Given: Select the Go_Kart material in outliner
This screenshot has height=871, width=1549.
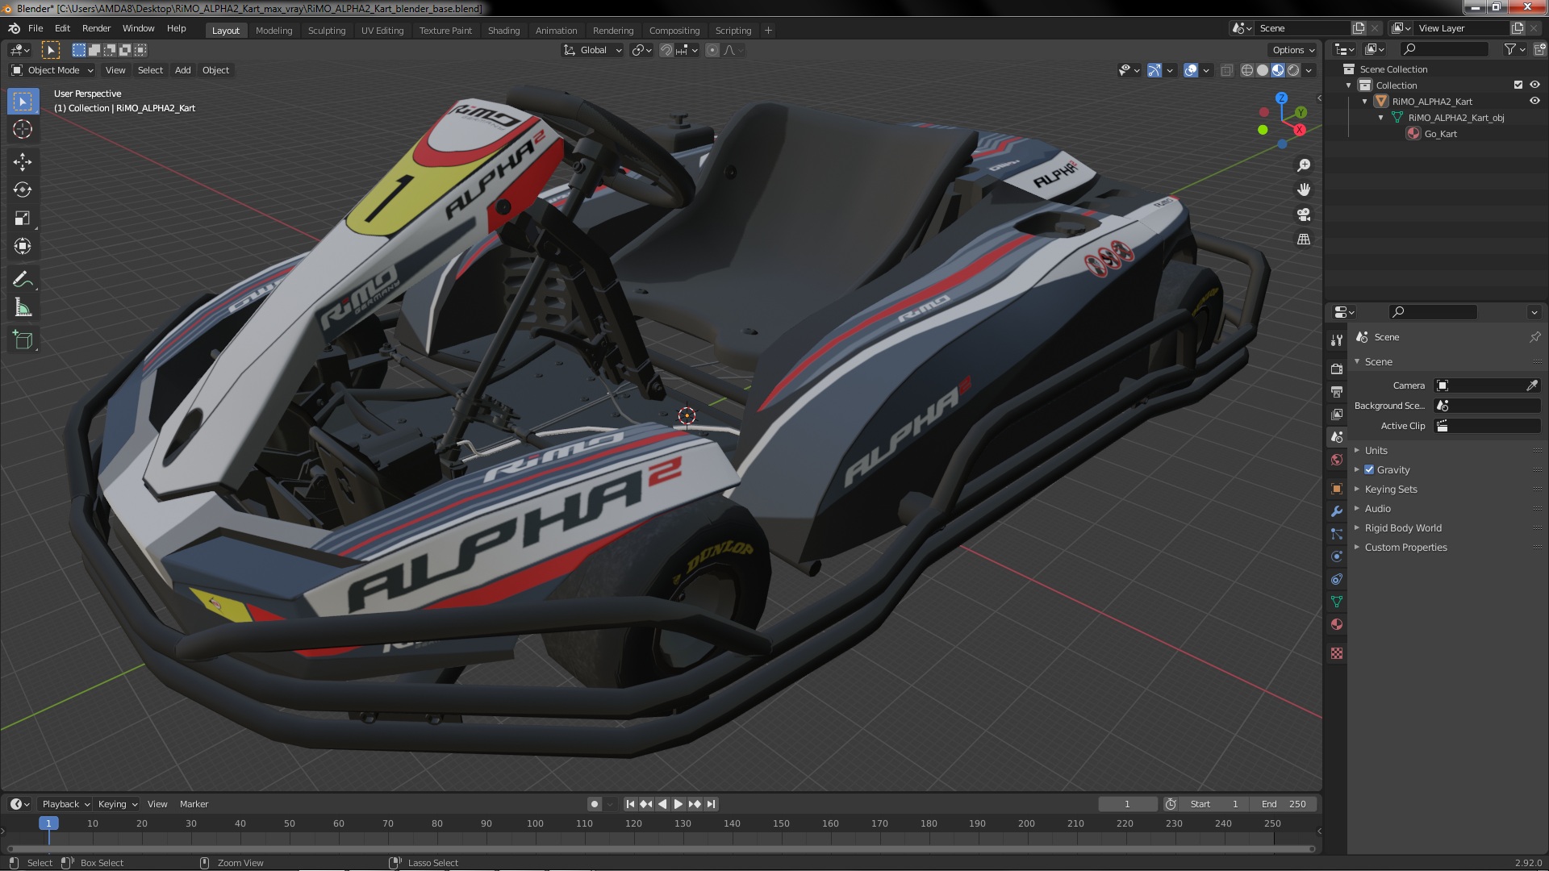Looking at the screenshot, I should click(x=1440, y=134).
